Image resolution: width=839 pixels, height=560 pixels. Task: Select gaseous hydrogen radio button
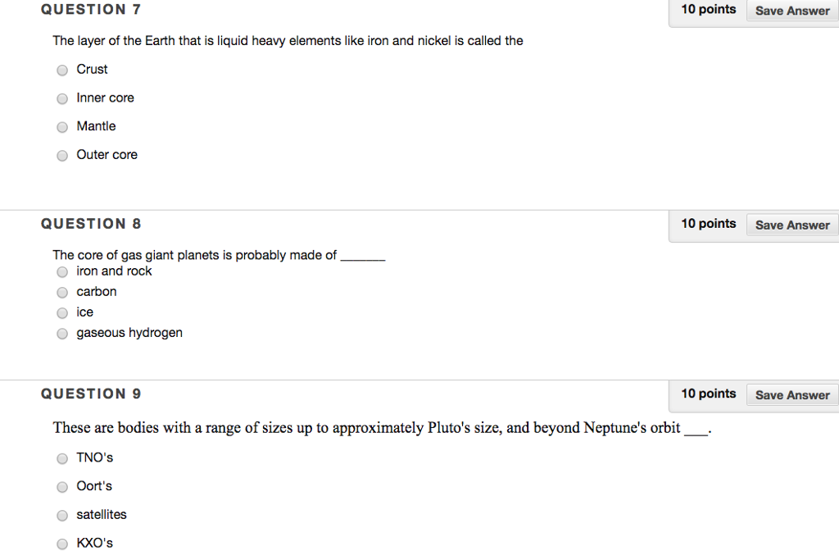point(62,334)
